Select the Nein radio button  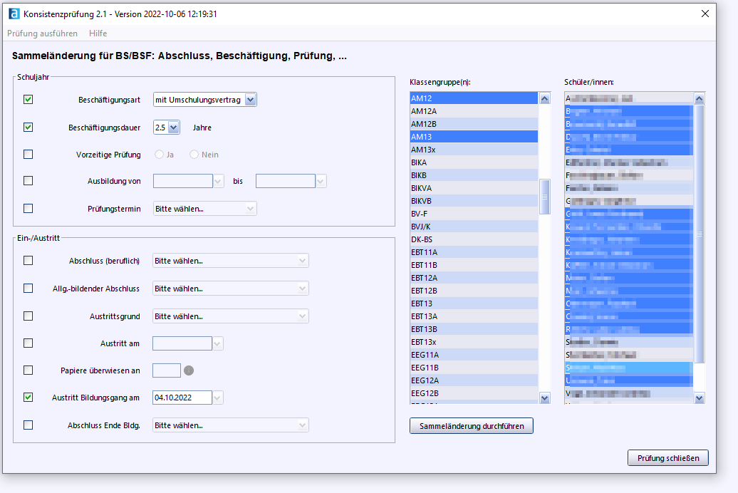point(194,155)
